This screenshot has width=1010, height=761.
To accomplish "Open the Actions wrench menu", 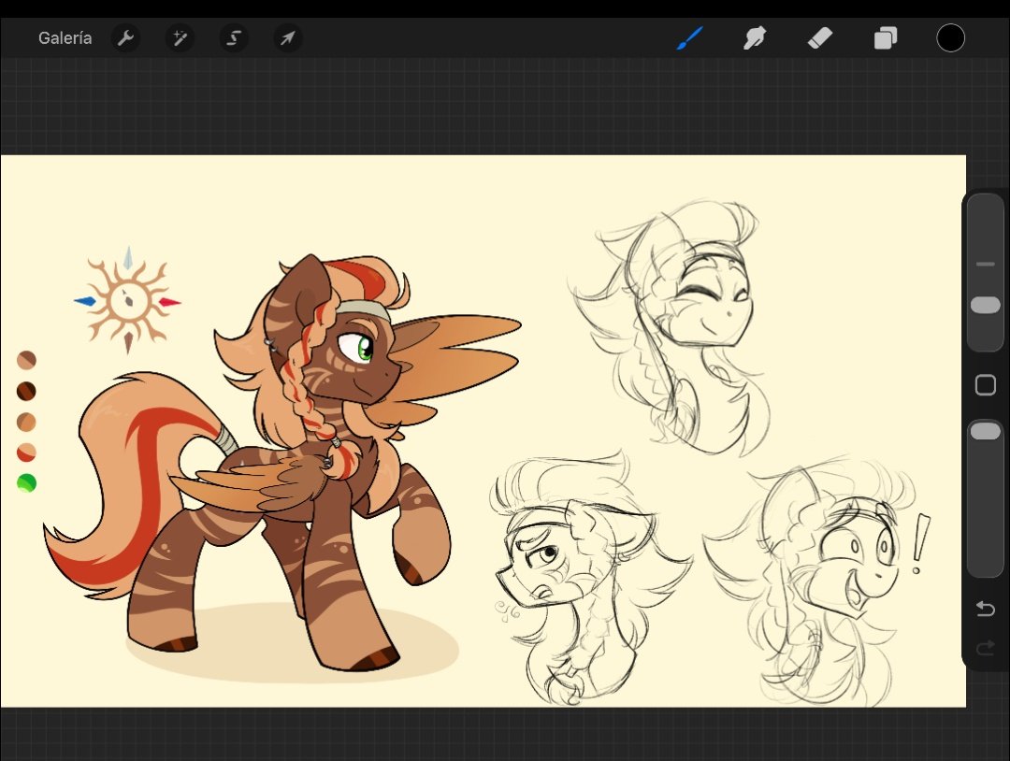I will coord(125,38).
